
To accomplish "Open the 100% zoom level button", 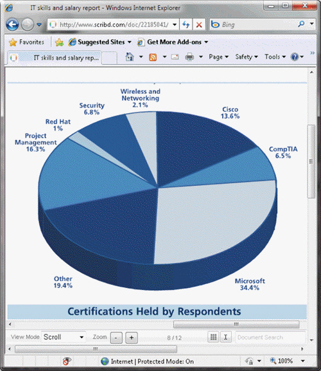I will [282, 361].
